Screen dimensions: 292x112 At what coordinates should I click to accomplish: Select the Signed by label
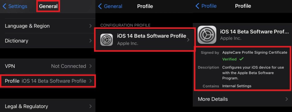pyautogui.click(x=210, y=53)
